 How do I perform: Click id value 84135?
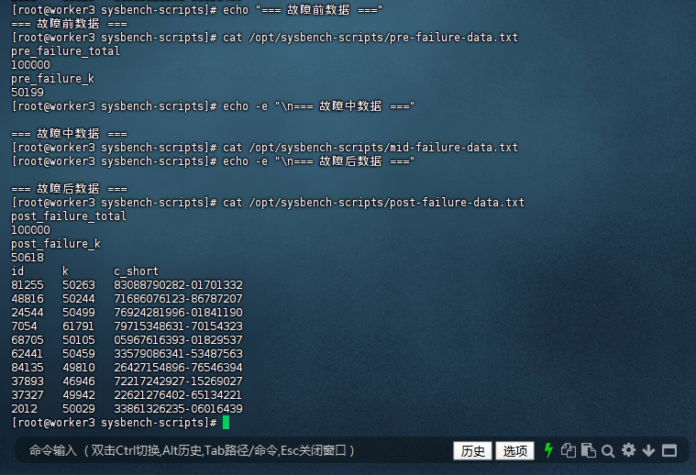coord(28,368)
